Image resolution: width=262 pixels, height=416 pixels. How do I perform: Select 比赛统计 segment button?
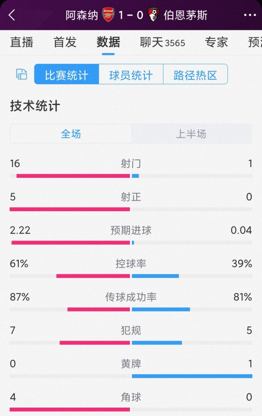[x=67, y=75]
